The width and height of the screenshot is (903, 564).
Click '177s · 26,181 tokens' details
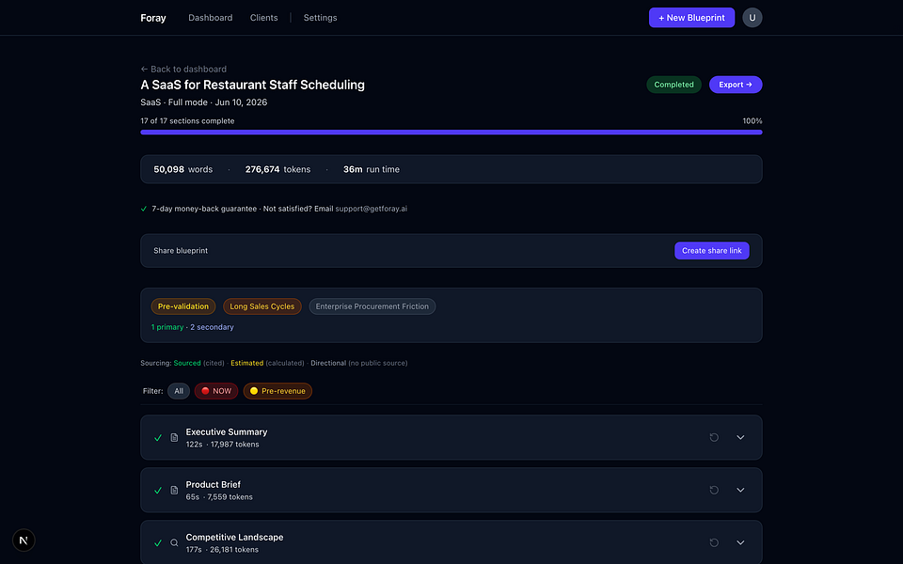click(x=222, y=550)
